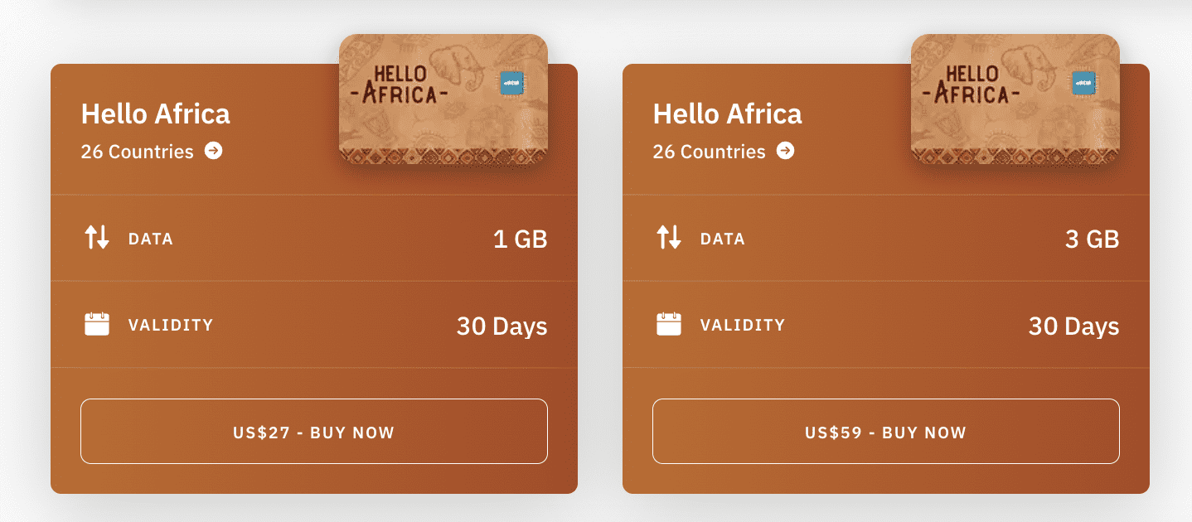The height and width of the screenshot is (522, 1192).
Task: Click the validity calendar icon on the US$27 plan
Action: click(x=97, y=324)
